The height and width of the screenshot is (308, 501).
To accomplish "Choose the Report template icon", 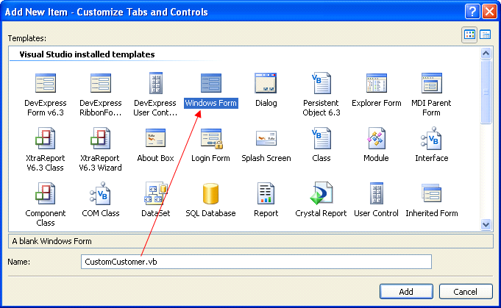I will [x=266, y=193].
